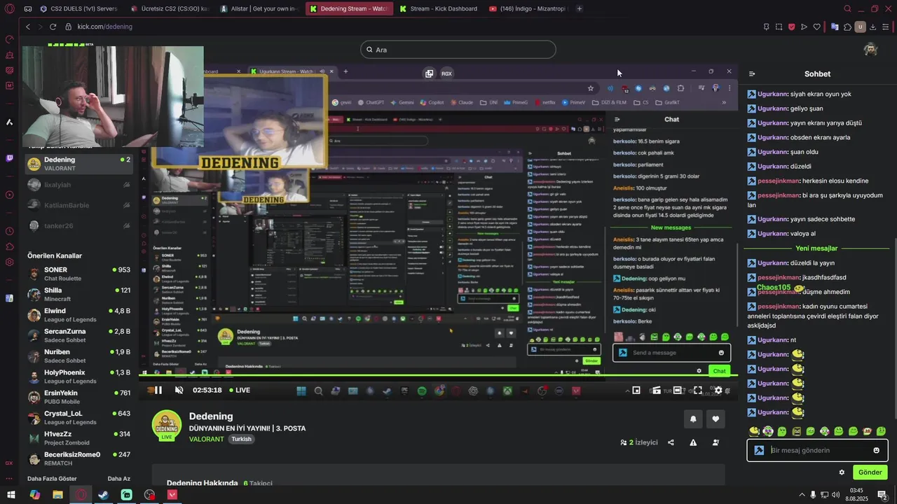Click the kick.com/dedening address bar
897x504 pixels.
pyautogui.click(x=105, y=27)
